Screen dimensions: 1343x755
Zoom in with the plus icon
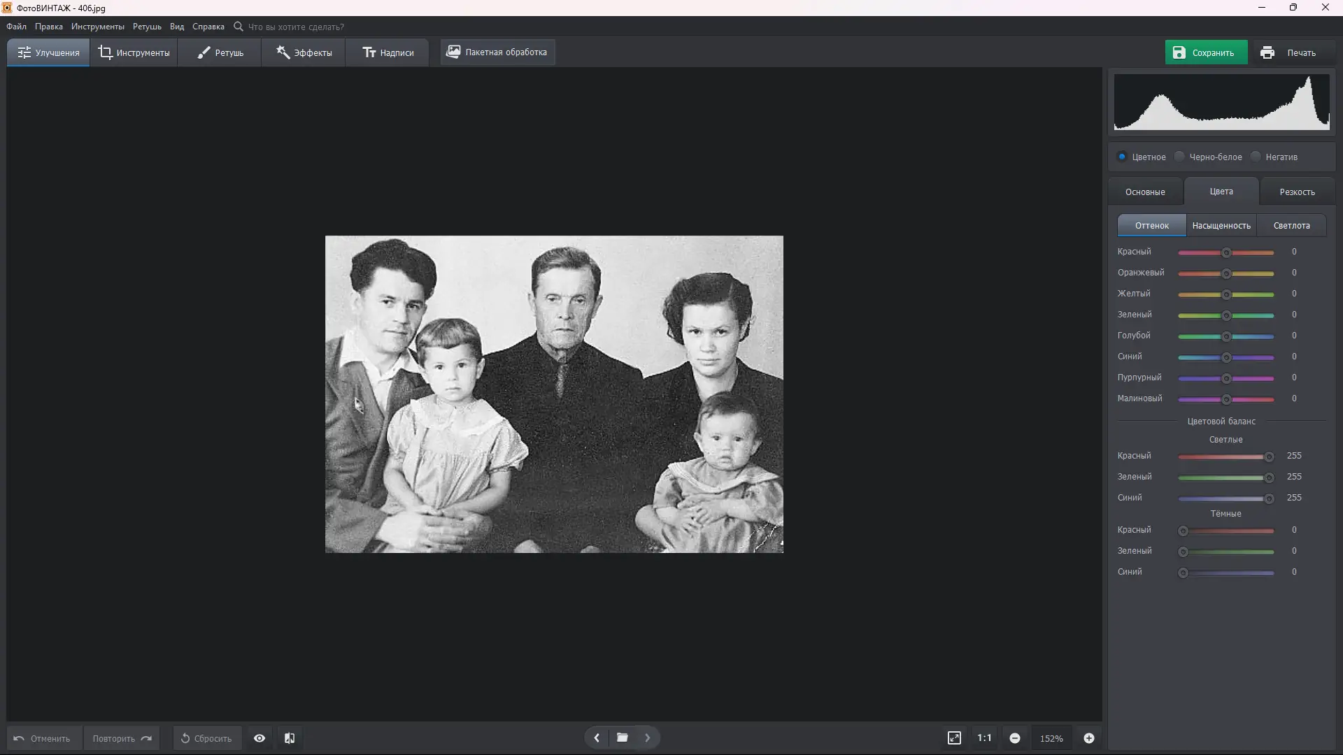click(1089, 738)
